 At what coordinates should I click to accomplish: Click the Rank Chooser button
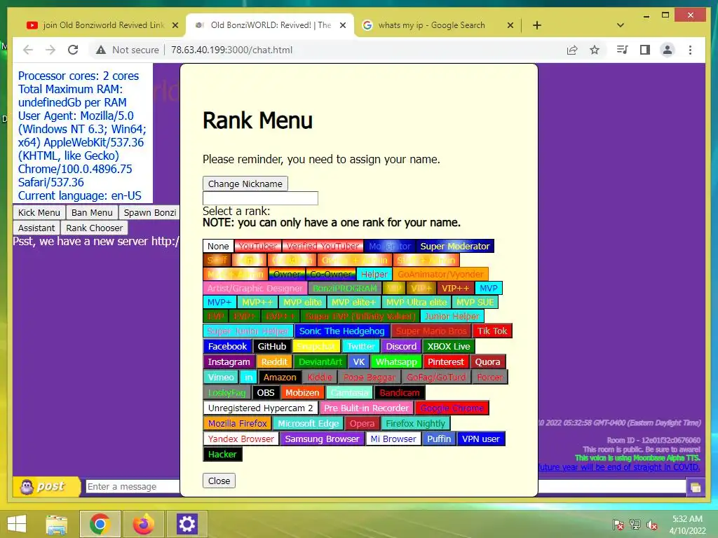[95, 228]
